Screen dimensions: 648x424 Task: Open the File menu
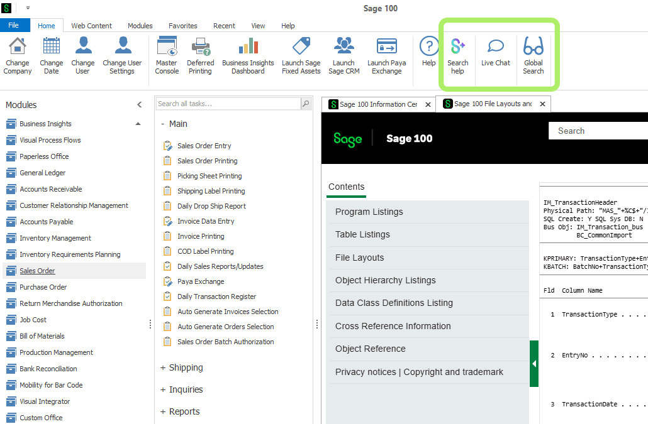coord(14,25)
